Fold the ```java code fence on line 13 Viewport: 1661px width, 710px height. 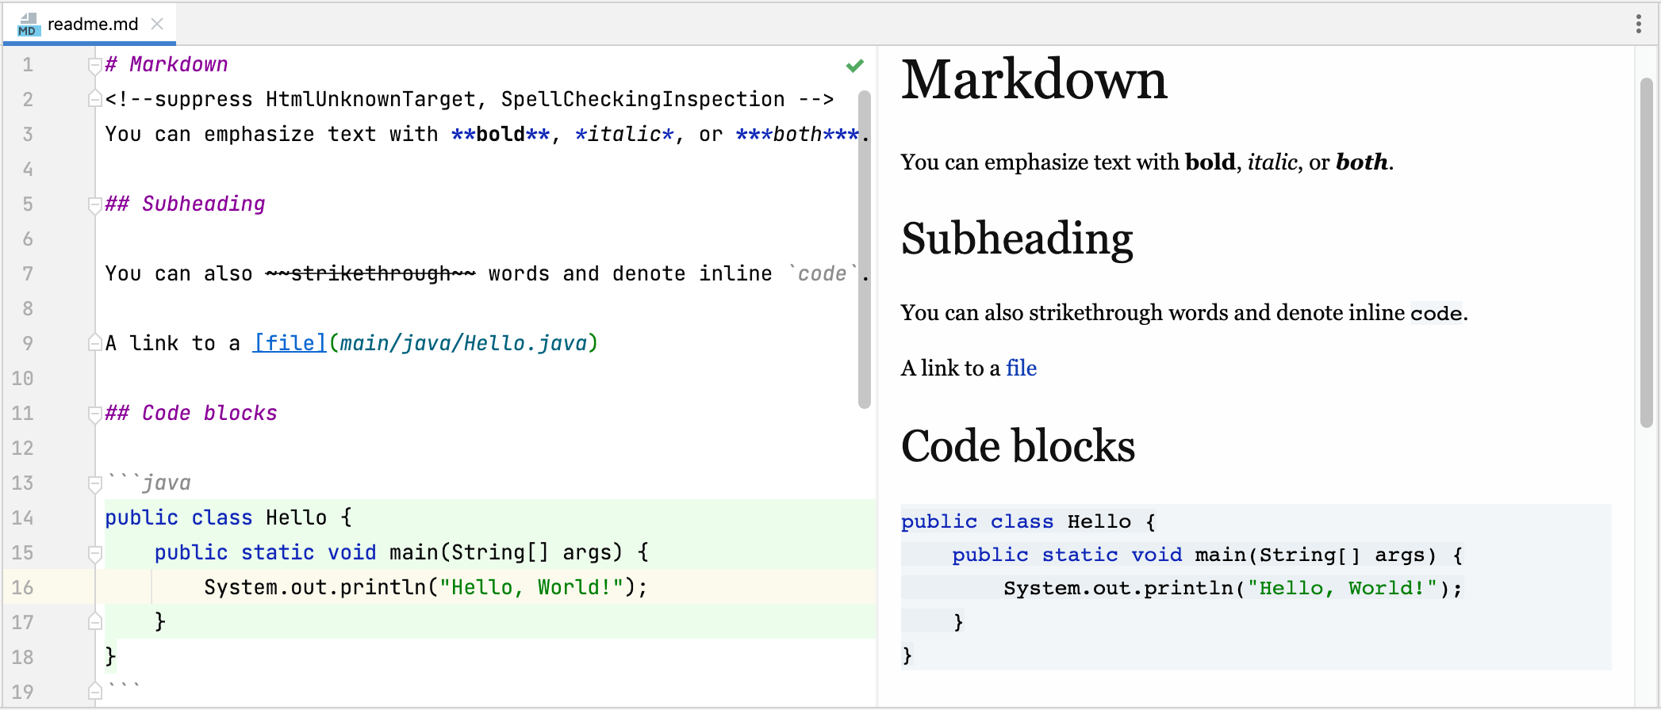tap(95, 483)
